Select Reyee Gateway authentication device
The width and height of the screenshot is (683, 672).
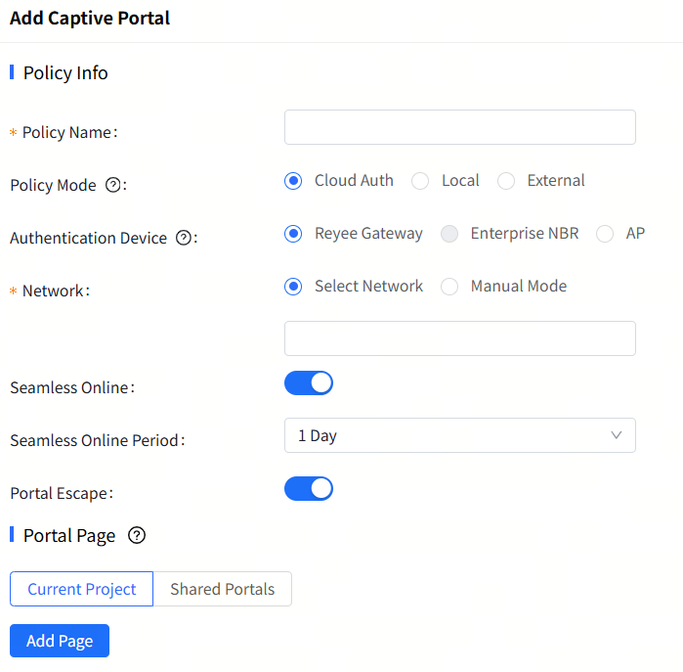(x=292, y=234)
